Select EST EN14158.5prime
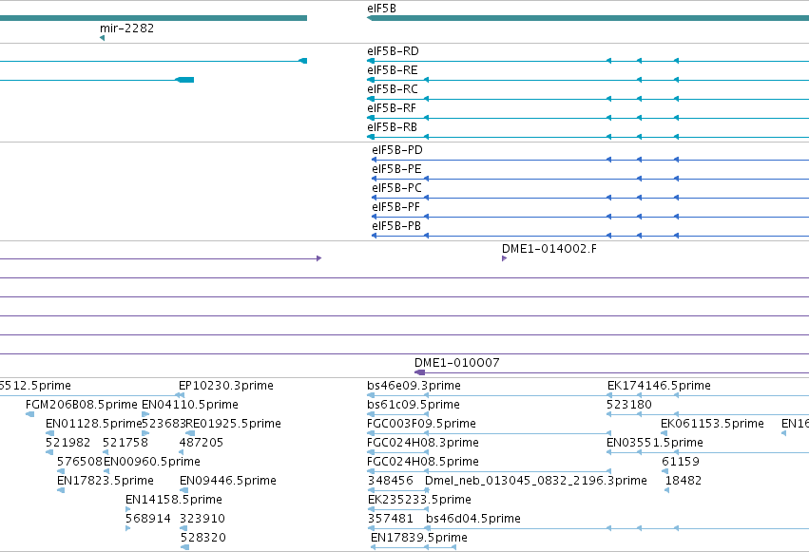The image size is (809, 552). [x=174, y=500]
